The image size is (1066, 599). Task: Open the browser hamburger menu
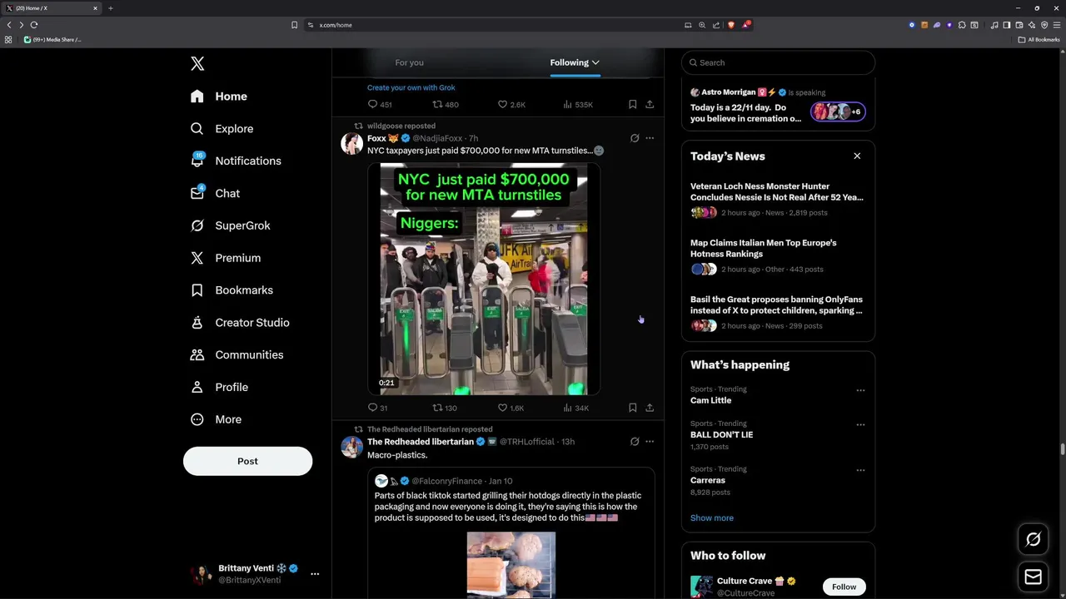1057,25
